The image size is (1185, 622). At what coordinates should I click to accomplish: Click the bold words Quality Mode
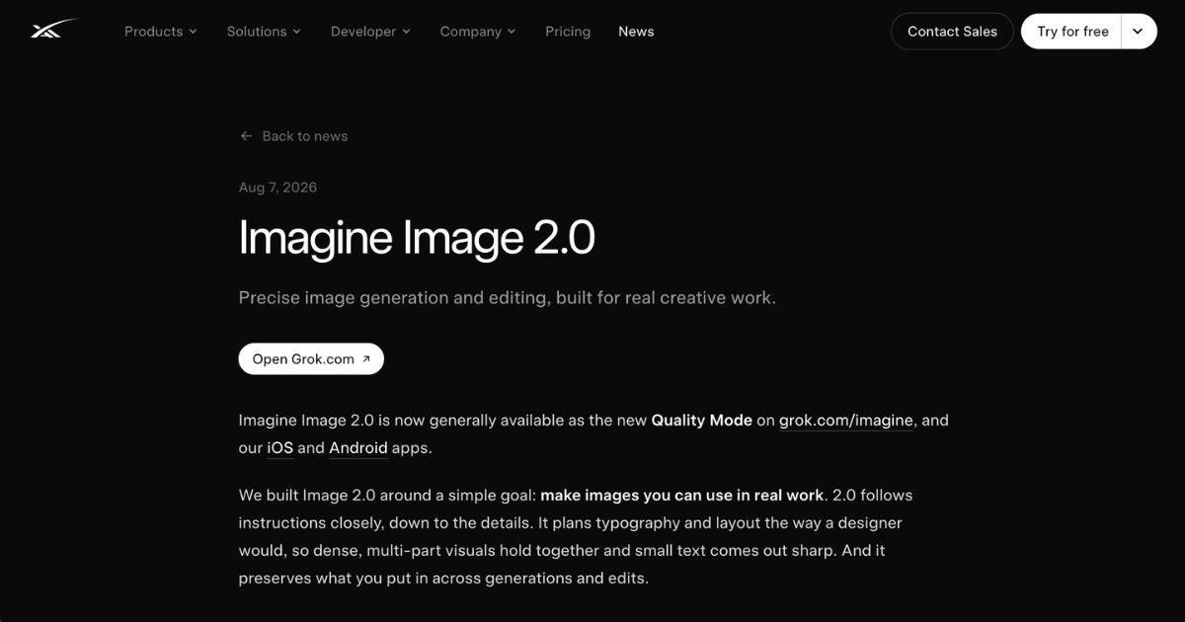pos(701,421)
